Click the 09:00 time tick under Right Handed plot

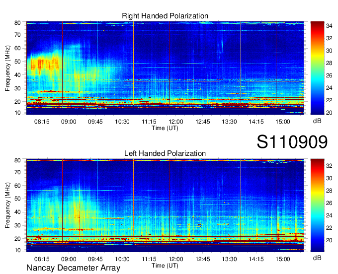[69, 122]
